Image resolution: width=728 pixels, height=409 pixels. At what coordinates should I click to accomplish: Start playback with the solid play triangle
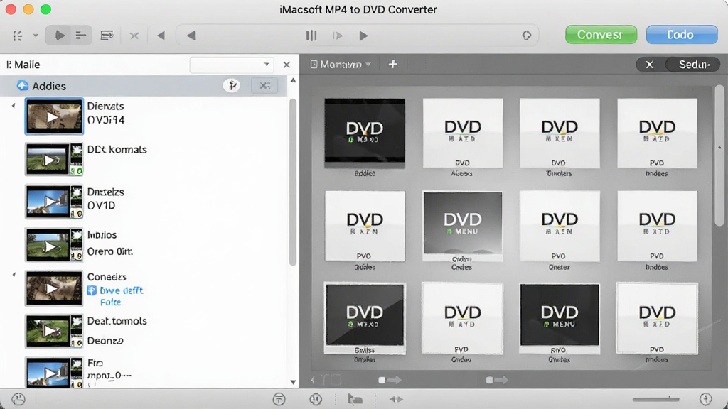point(363,36)
